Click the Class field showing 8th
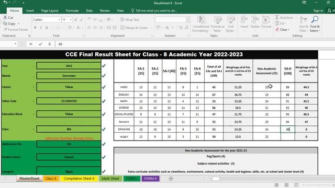 tap(69, 129)
